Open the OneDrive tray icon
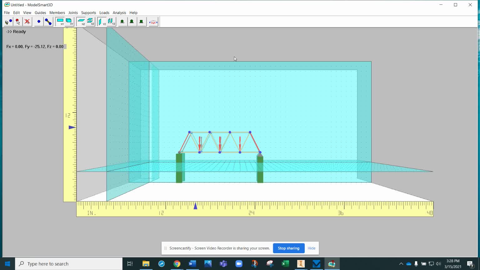This screenshot has width=480, height=270. tap(409, 264)
